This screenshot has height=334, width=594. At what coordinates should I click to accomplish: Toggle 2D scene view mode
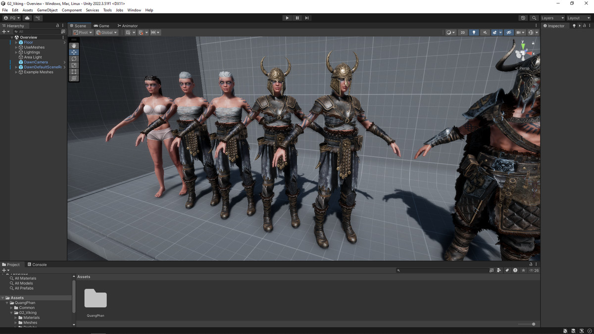pos(463,33)
